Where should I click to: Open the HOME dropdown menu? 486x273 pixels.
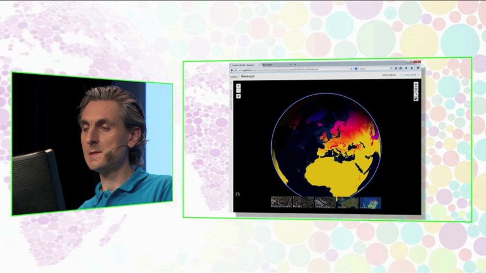234,77
